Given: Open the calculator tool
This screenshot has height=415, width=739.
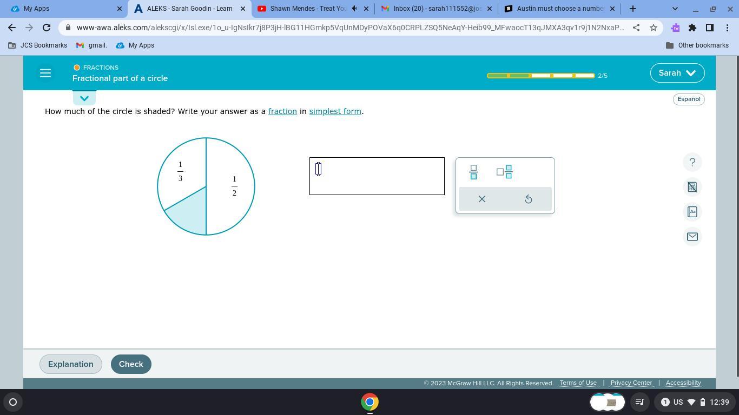Looking at the screenshot, I should 692,187.
